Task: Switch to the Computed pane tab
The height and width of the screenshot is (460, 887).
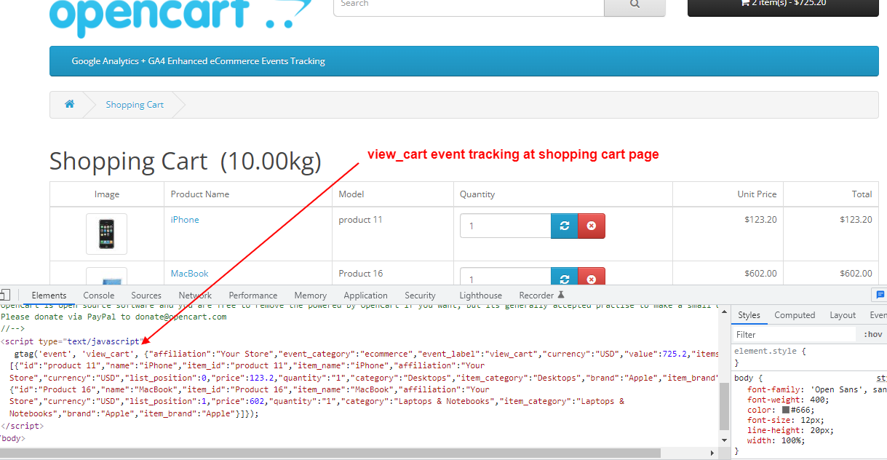Action: coord(795,315)
